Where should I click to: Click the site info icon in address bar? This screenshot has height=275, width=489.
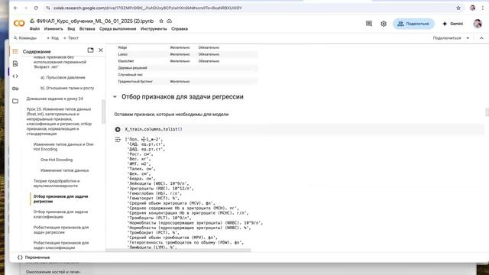(x=47, y=8)
